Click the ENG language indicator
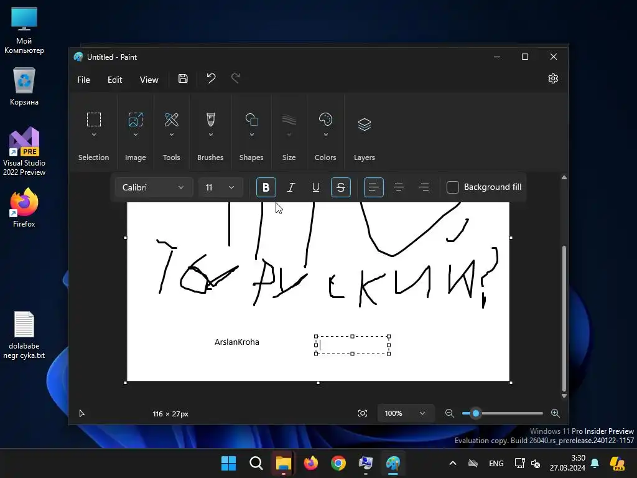Viewport: 637px width, 478px height. tap(496, 463)
